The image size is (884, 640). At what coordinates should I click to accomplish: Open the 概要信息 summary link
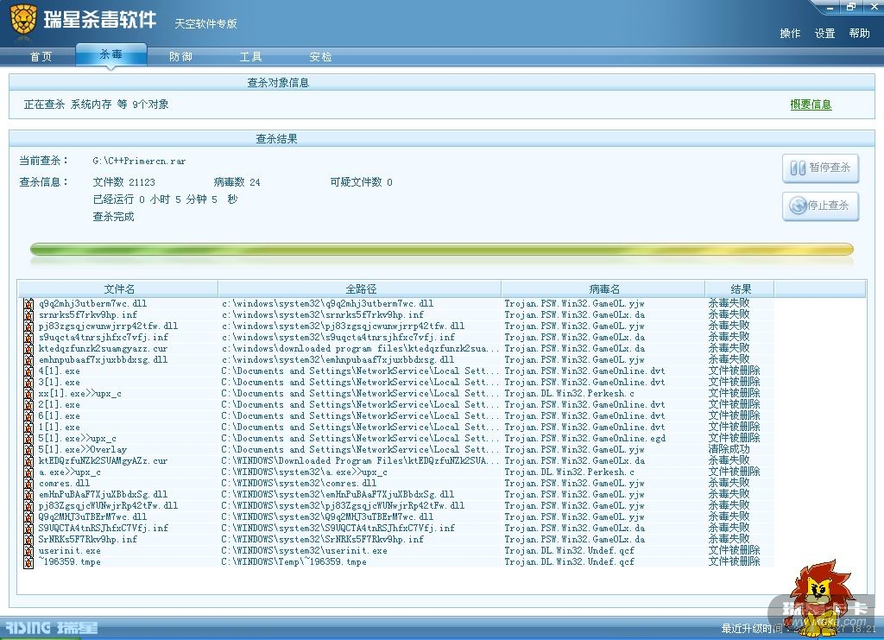tap(811, 105)
